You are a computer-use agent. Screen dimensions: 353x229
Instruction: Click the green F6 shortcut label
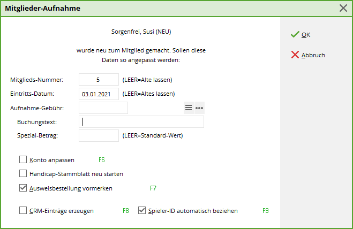click(102, 159)
